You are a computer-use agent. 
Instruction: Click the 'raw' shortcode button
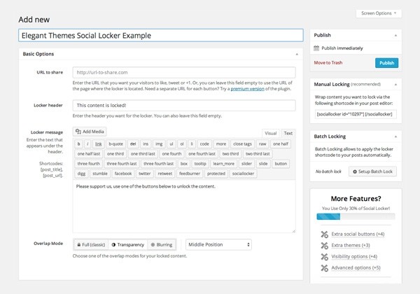pos(262,144)
